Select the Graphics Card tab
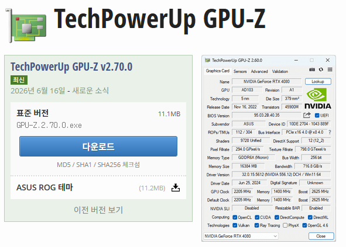 pos(218,71)
